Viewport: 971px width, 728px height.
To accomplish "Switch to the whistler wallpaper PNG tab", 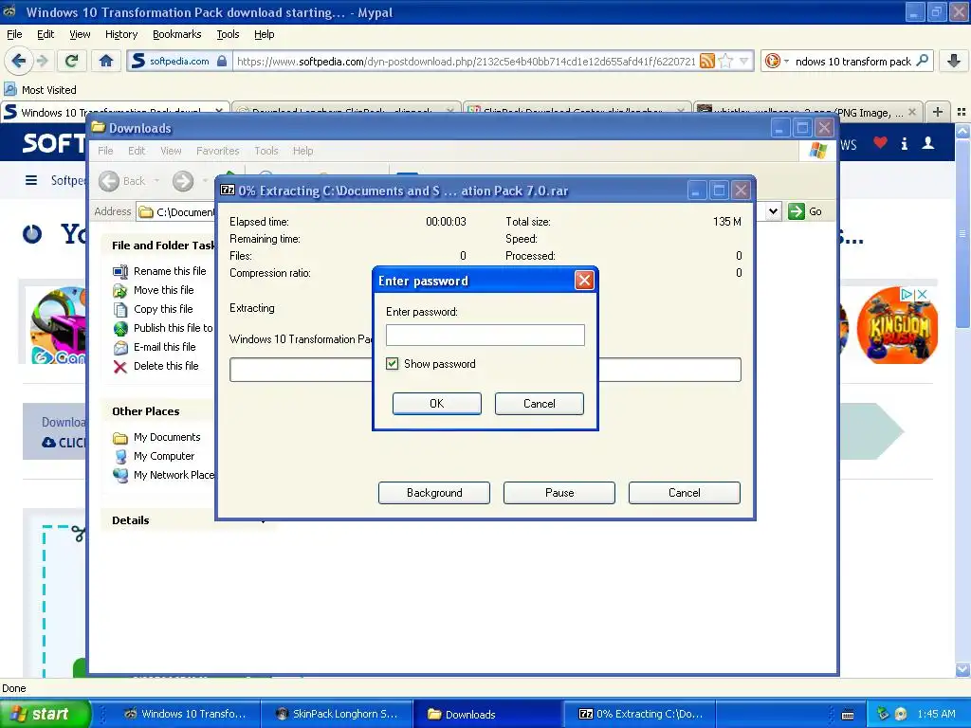I will pos(808,112).
